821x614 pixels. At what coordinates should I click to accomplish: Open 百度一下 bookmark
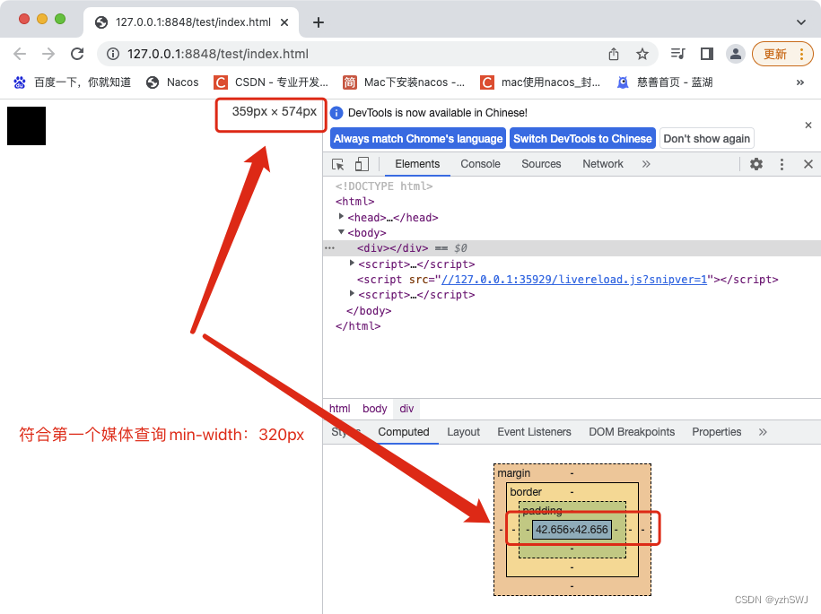pyautogui.click(x=73, y=82)
